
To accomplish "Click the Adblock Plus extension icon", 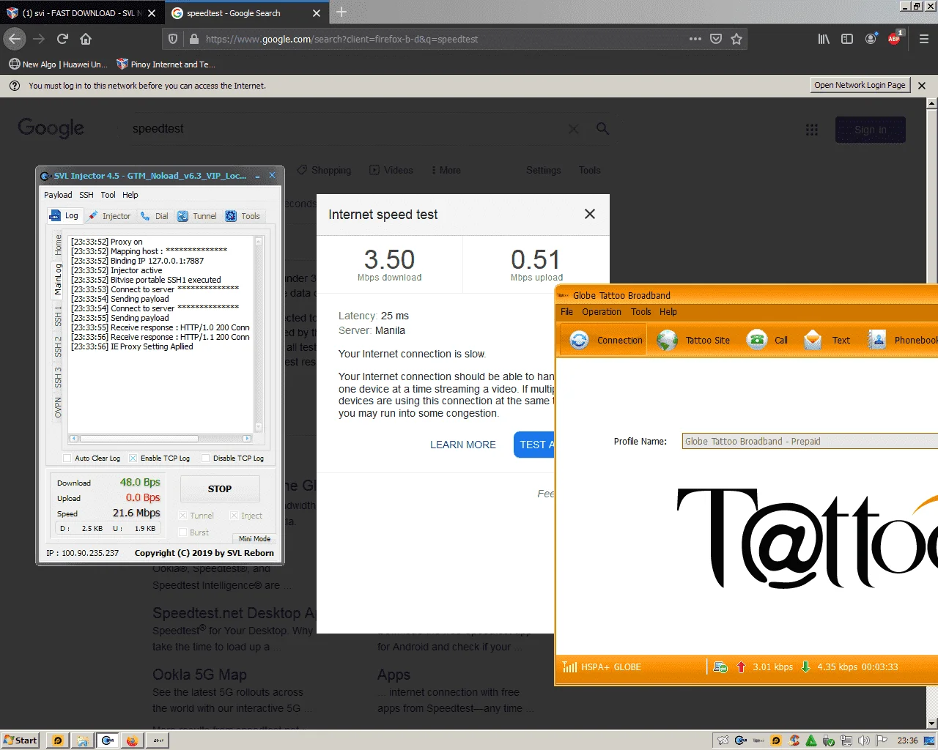I will pyautogui.click(x=895, y=39).
